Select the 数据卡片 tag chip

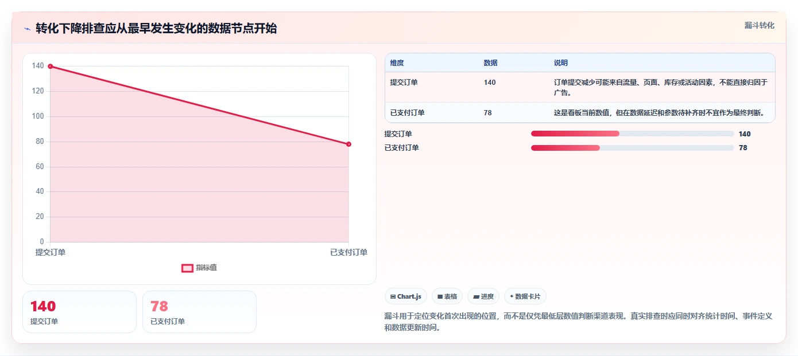525,296
